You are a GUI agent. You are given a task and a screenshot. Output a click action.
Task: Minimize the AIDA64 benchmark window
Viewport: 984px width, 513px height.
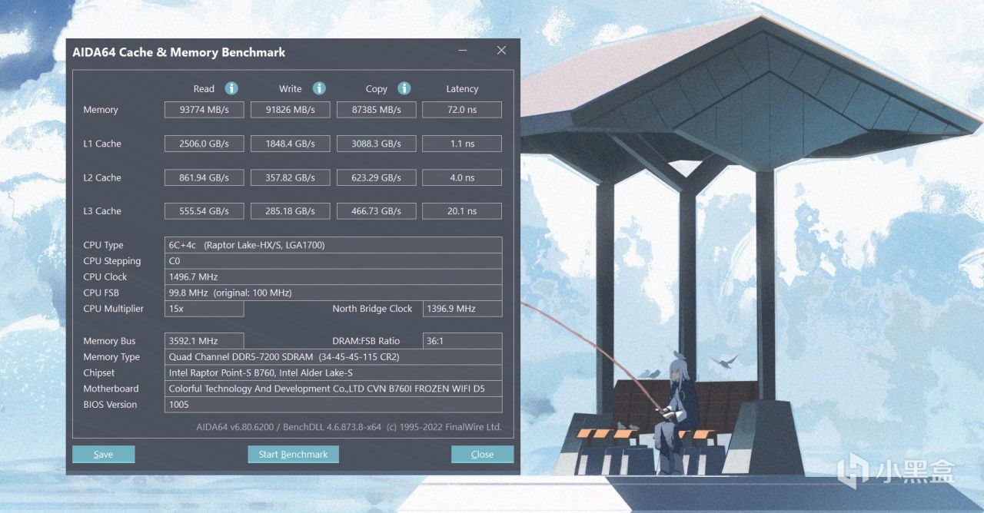pos(463,51)
